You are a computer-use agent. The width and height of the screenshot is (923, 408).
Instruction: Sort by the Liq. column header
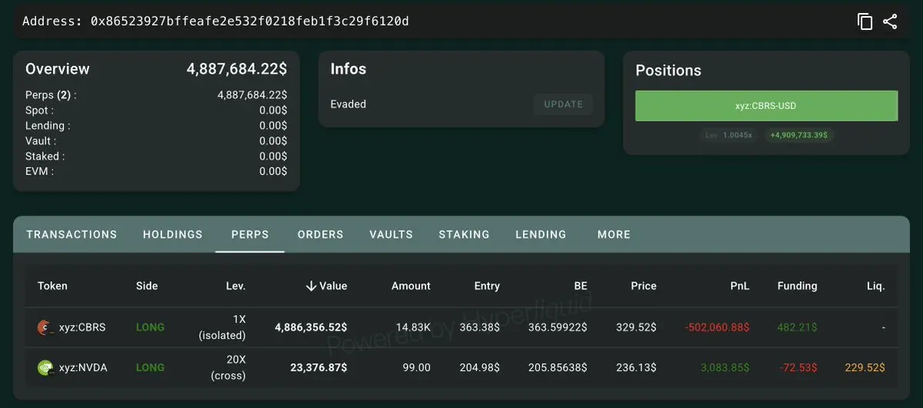tap(875, 286)
